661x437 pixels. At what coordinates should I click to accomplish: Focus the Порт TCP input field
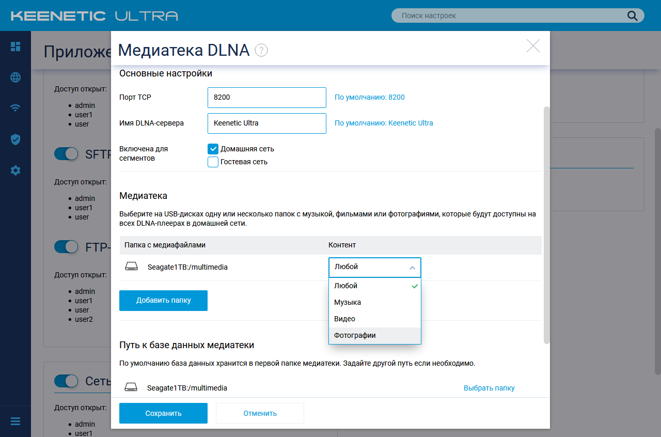click(267, 98)
